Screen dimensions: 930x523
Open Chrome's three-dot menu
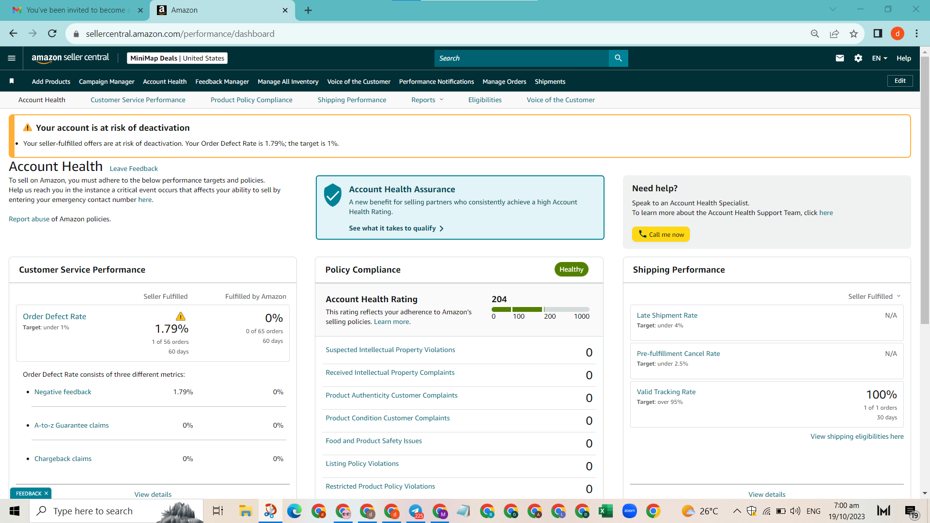click(916, 33)
